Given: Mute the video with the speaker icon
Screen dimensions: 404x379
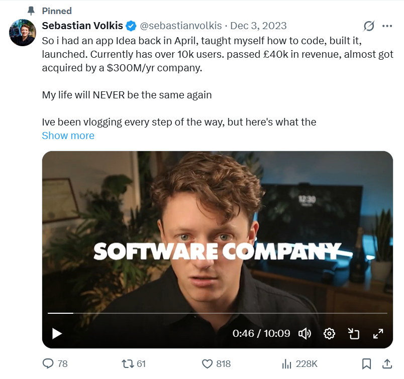Looking at the screenshot, I should 305,333.
